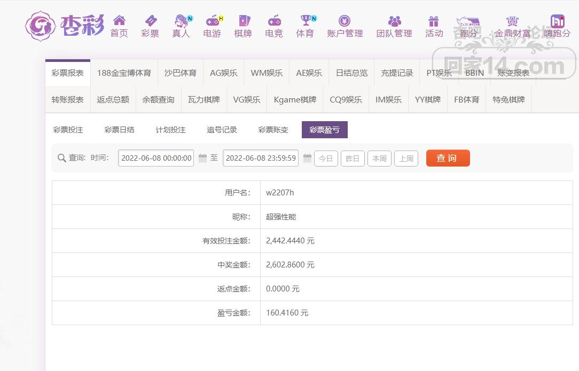Open the 活动 gift box icon
Image resolution: width=579 pixels, height=371 pixels.
pos(434,21)
